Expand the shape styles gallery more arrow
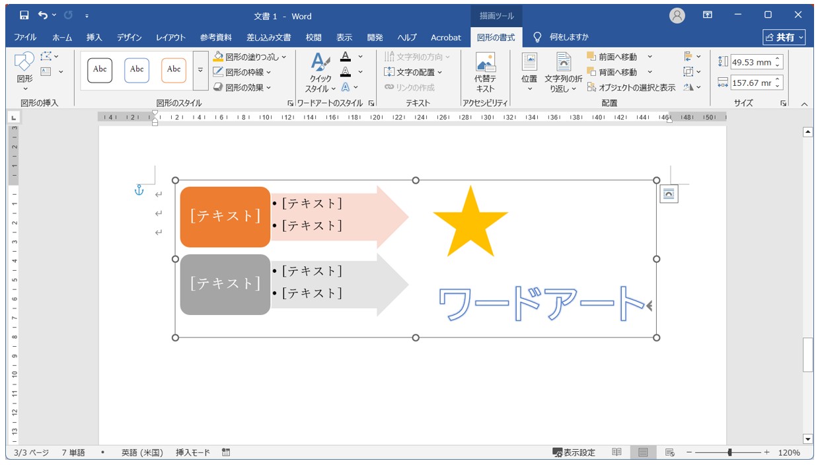Image resolution: width=820 pixels, height=465 pixels. pyautogui.click(x=201, y=70)
